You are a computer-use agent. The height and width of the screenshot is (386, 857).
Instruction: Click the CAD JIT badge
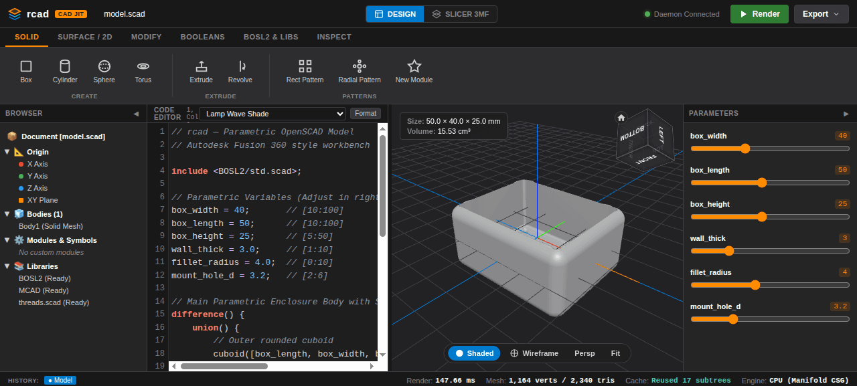click(71, 14)
